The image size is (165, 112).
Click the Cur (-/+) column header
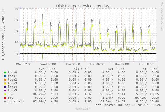point(47,69)
